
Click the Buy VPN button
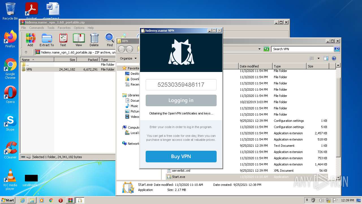pyautogui.click(x=181, y=156)
